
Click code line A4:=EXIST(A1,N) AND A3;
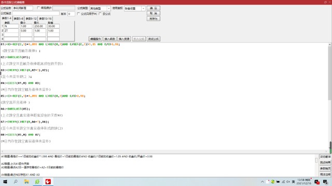pos(20,83)
